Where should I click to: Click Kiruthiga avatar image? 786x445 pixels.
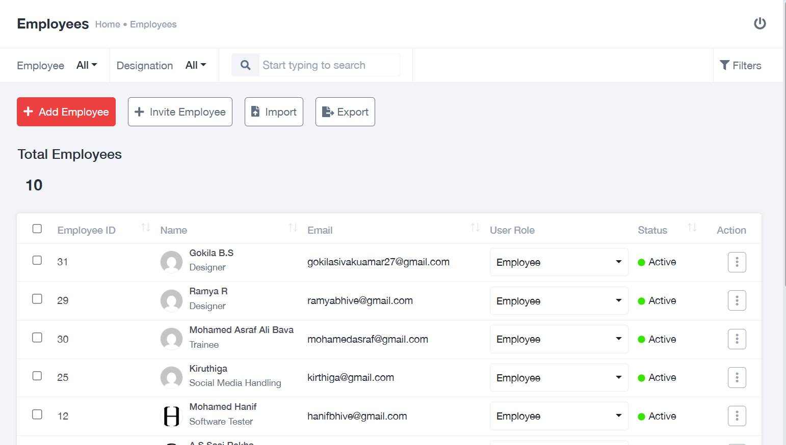coord(171,377)
